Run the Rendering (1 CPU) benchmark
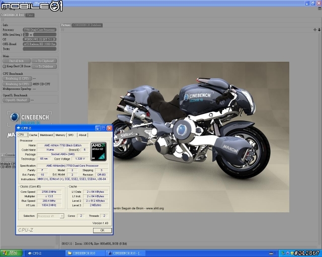 click(17, 79)
